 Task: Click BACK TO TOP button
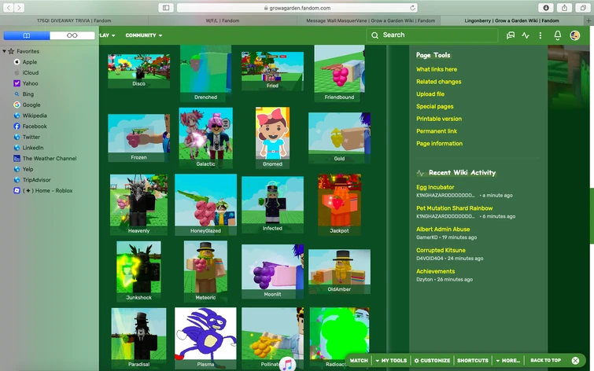(x=545, y=361)
